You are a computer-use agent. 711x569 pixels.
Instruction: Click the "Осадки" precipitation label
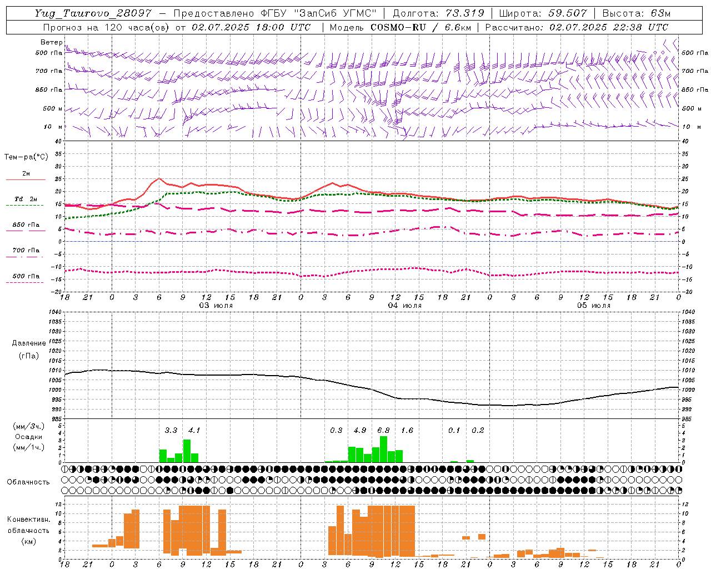29,437
